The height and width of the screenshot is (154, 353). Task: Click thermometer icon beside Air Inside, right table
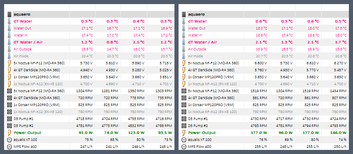184,56
